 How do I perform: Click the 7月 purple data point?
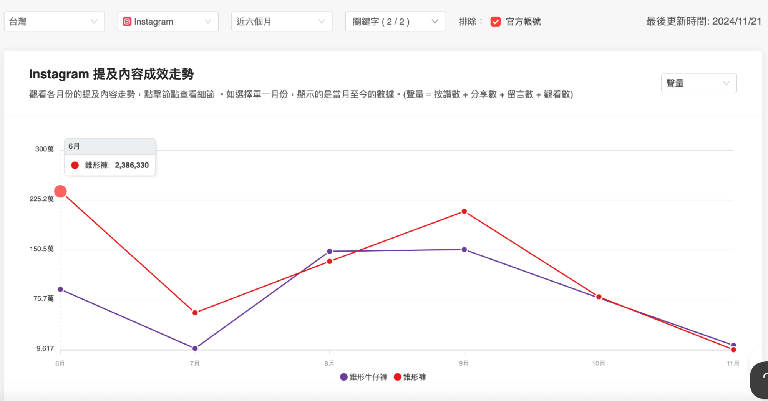click(195, 348)
